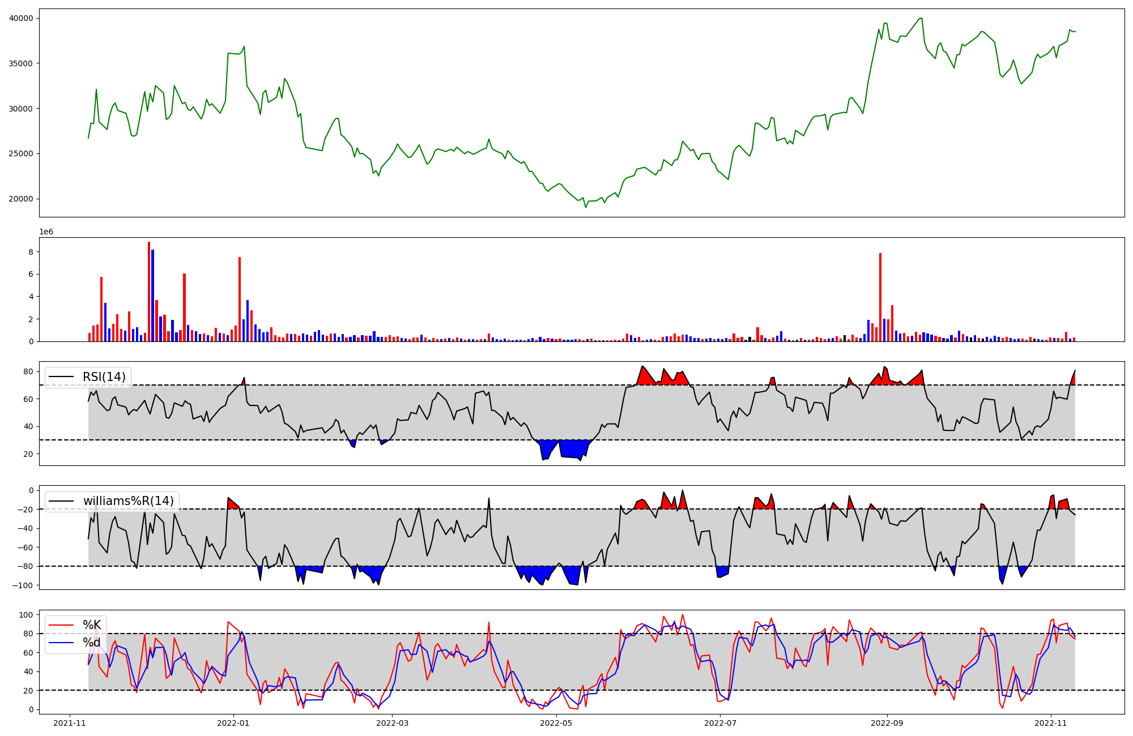Click the 2022-11 x-axis date label
This screenshot has height=736, width=1133.
pyautogui.click(x=1051, y=723)
